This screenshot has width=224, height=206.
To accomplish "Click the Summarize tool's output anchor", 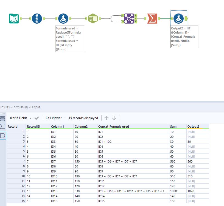I will [159, 18].
